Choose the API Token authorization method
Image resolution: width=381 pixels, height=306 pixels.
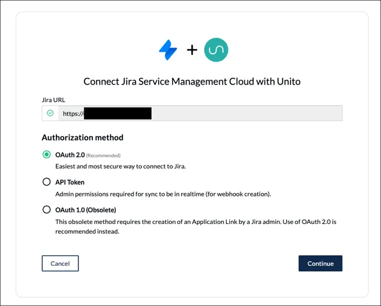tap(46, 182)
